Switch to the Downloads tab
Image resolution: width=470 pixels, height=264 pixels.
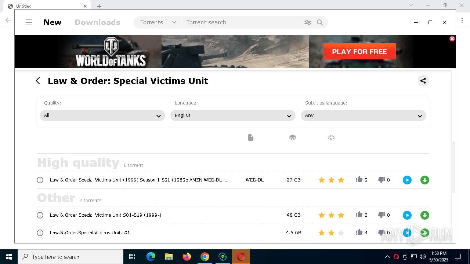(97, 22)
